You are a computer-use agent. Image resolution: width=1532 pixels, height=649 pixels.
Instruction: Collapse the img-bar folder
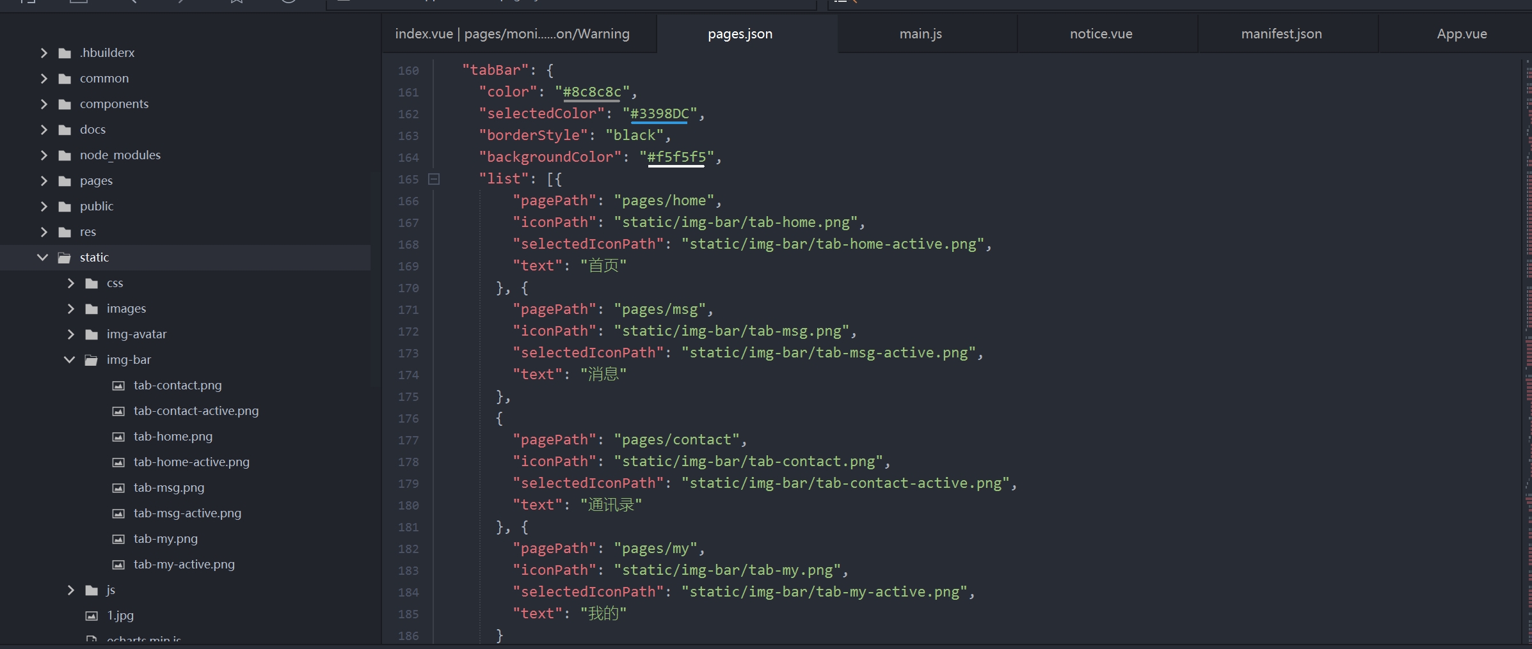(70, 360)
